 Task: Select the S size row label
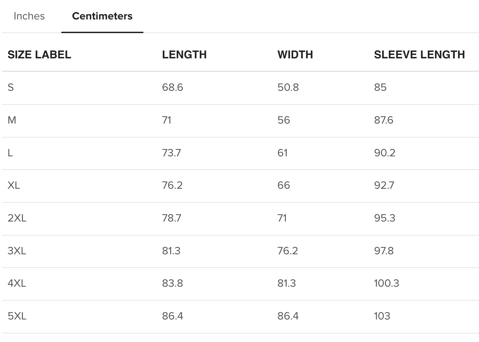coord(11,87)
